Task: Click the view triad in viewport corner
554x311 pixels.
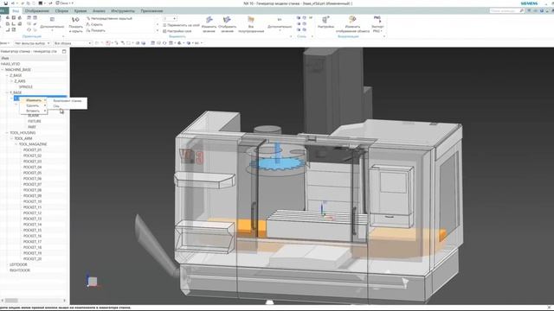Action: (93, 280)
